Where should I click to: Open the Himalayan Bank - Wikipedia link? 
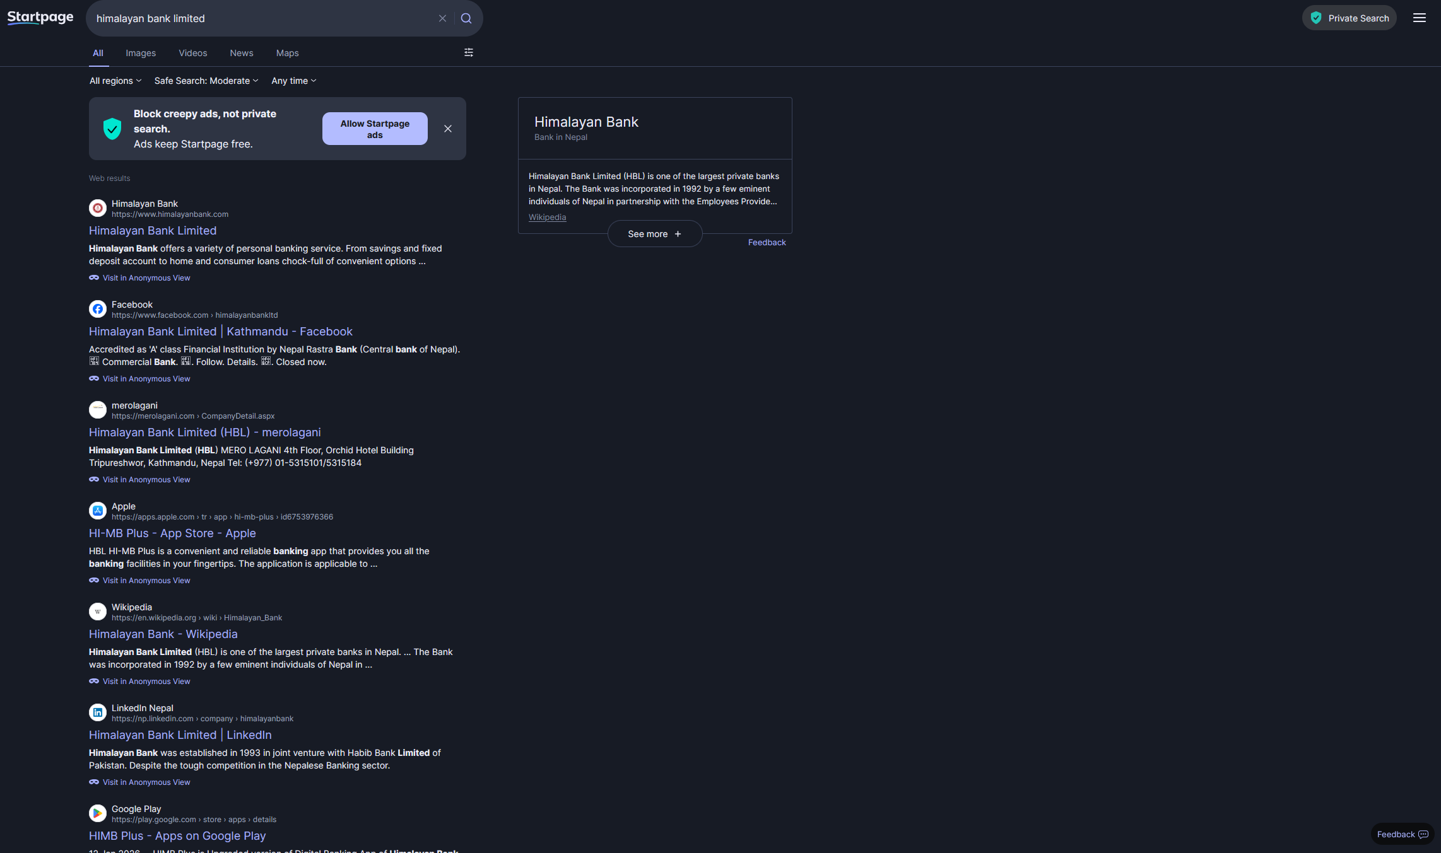coord(163,634)
